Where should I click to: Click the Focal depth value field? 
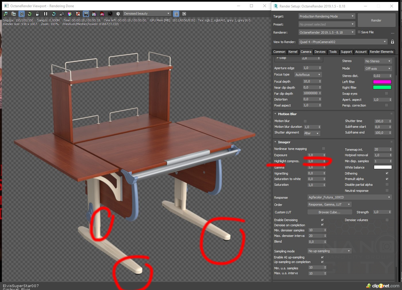tap(310, 82)
